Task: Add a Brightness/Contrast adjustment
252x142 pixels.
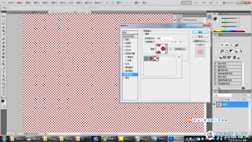Action: click(x=222, y=45)
